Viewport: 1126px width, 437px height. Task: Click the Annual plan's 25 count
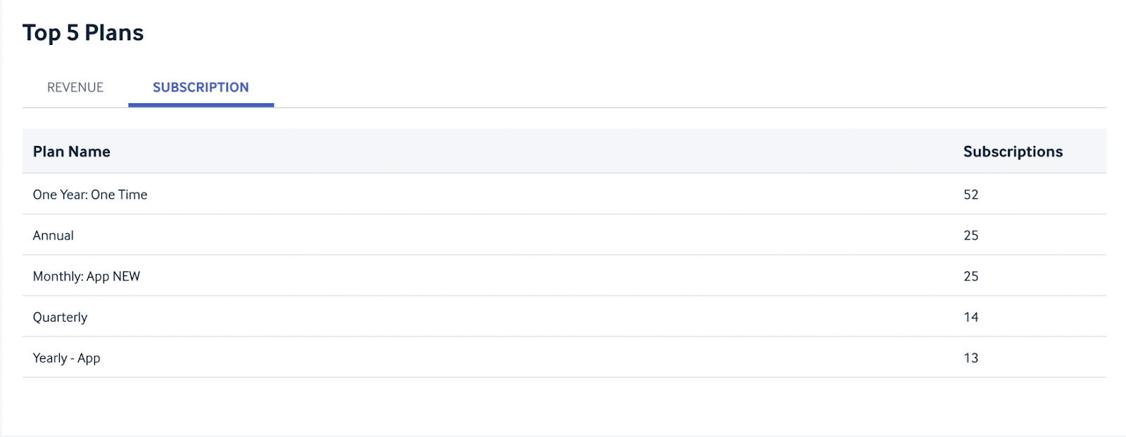[970, 235]
